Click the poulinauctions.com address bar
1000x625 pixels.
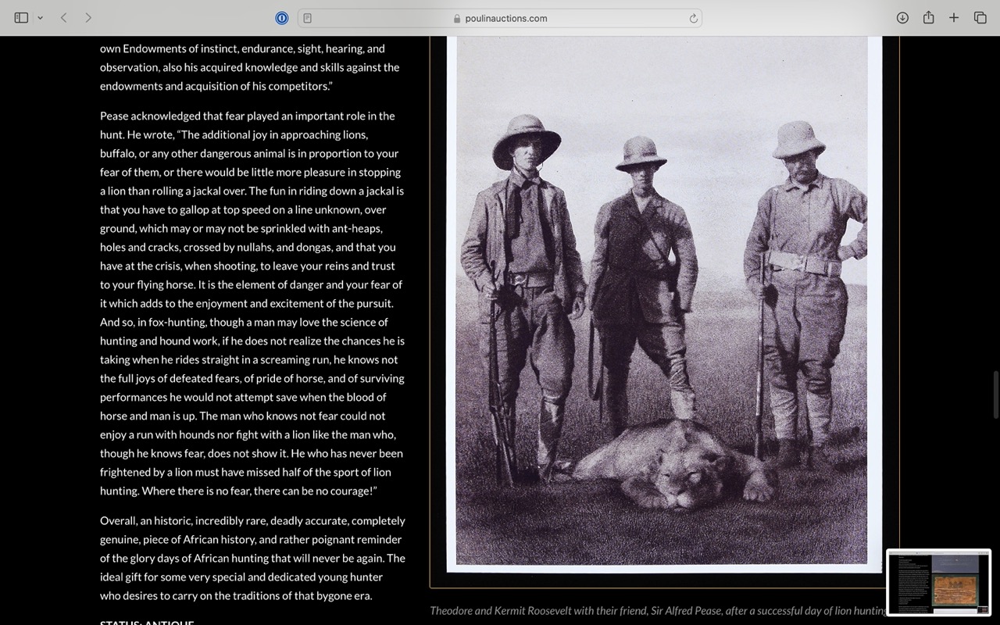(x=500, y=18)
